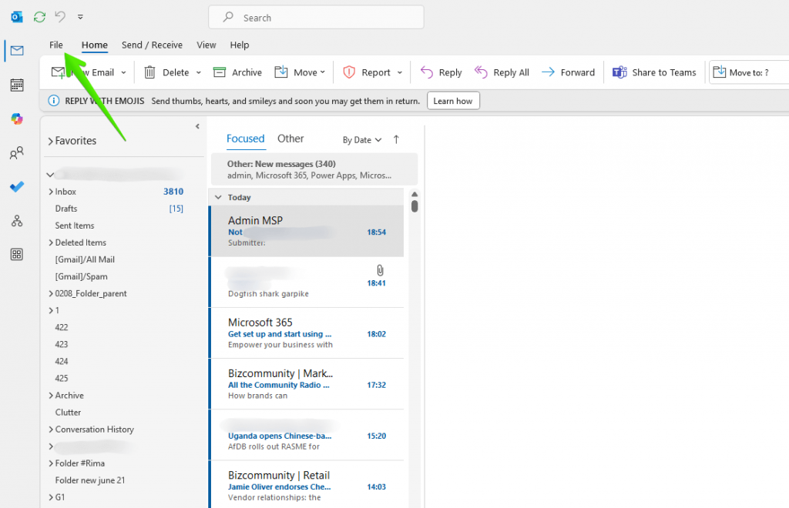The width and height of the screenshot is (789, 508).
Task: Open Microsoft To Do from the sidebar
Action: tap(17, 187)
